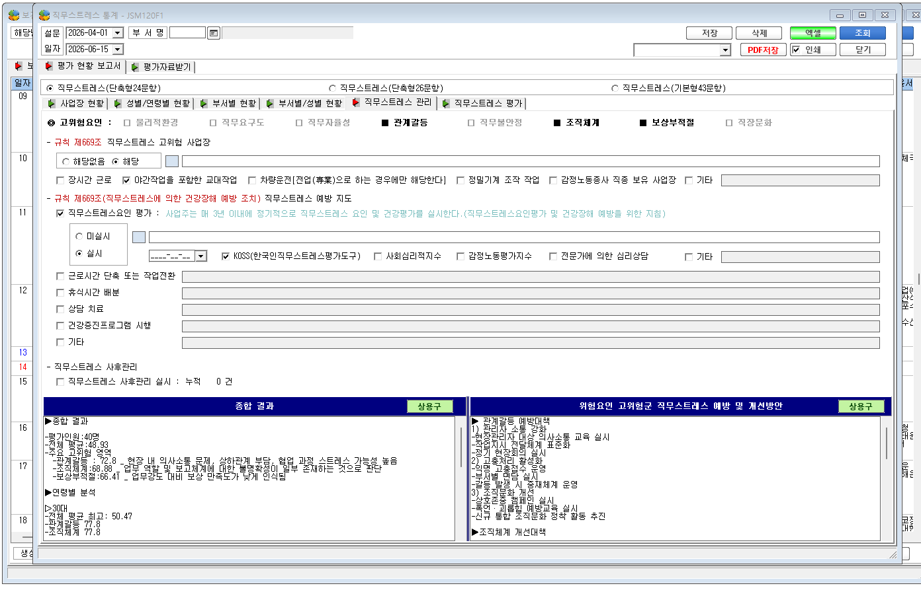The width and height of the screenshot is (921, 592).
Task: Click the small blue square beside 해당 radio
Action: click(172, 161)
